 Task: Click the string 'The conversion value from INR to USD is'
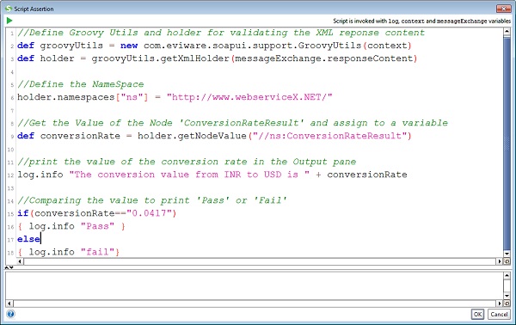pos(189,175)
